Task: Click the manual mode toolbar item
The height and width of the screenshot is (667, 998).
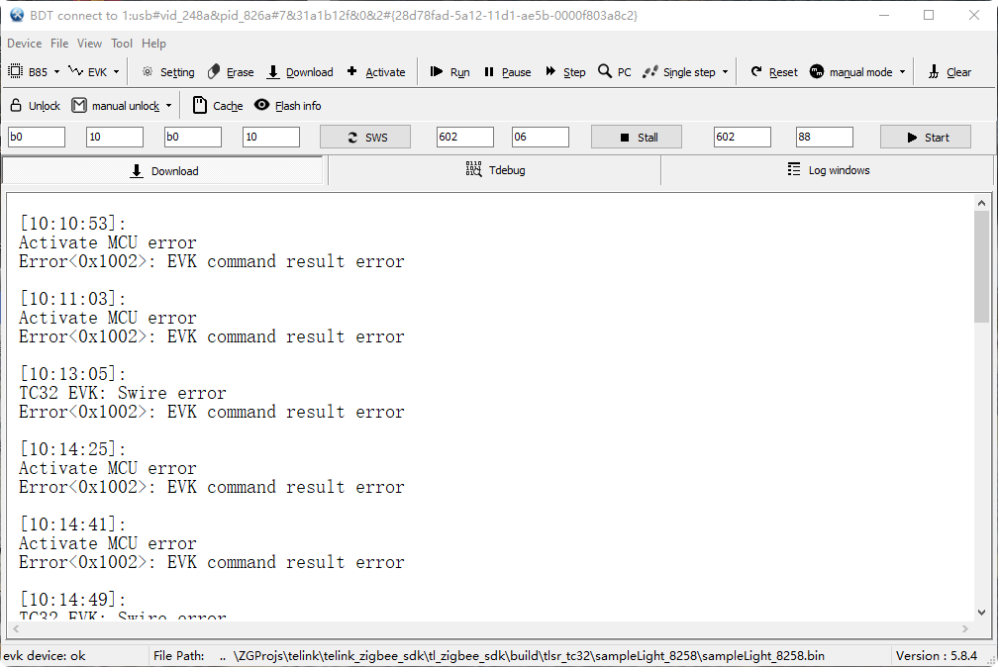Action: coord(851,72)
